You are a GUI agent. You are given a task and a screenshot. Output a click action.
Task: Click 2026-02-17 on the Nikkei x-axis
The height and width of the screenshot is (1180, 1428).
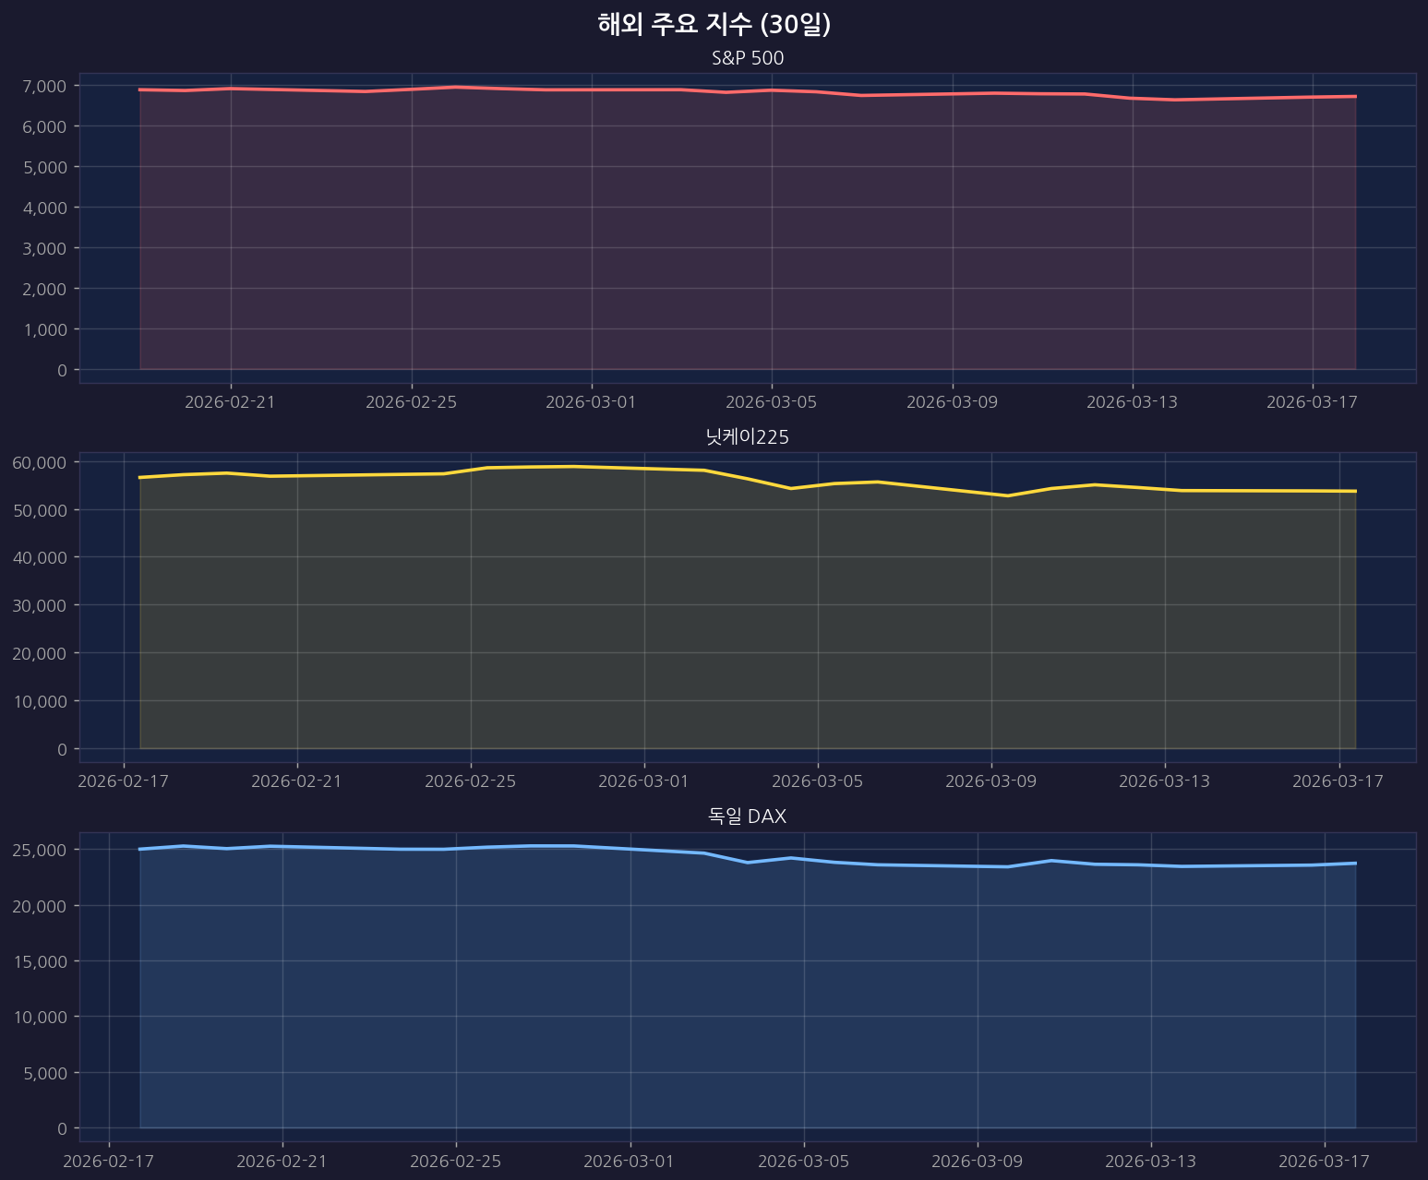[123, 781]
